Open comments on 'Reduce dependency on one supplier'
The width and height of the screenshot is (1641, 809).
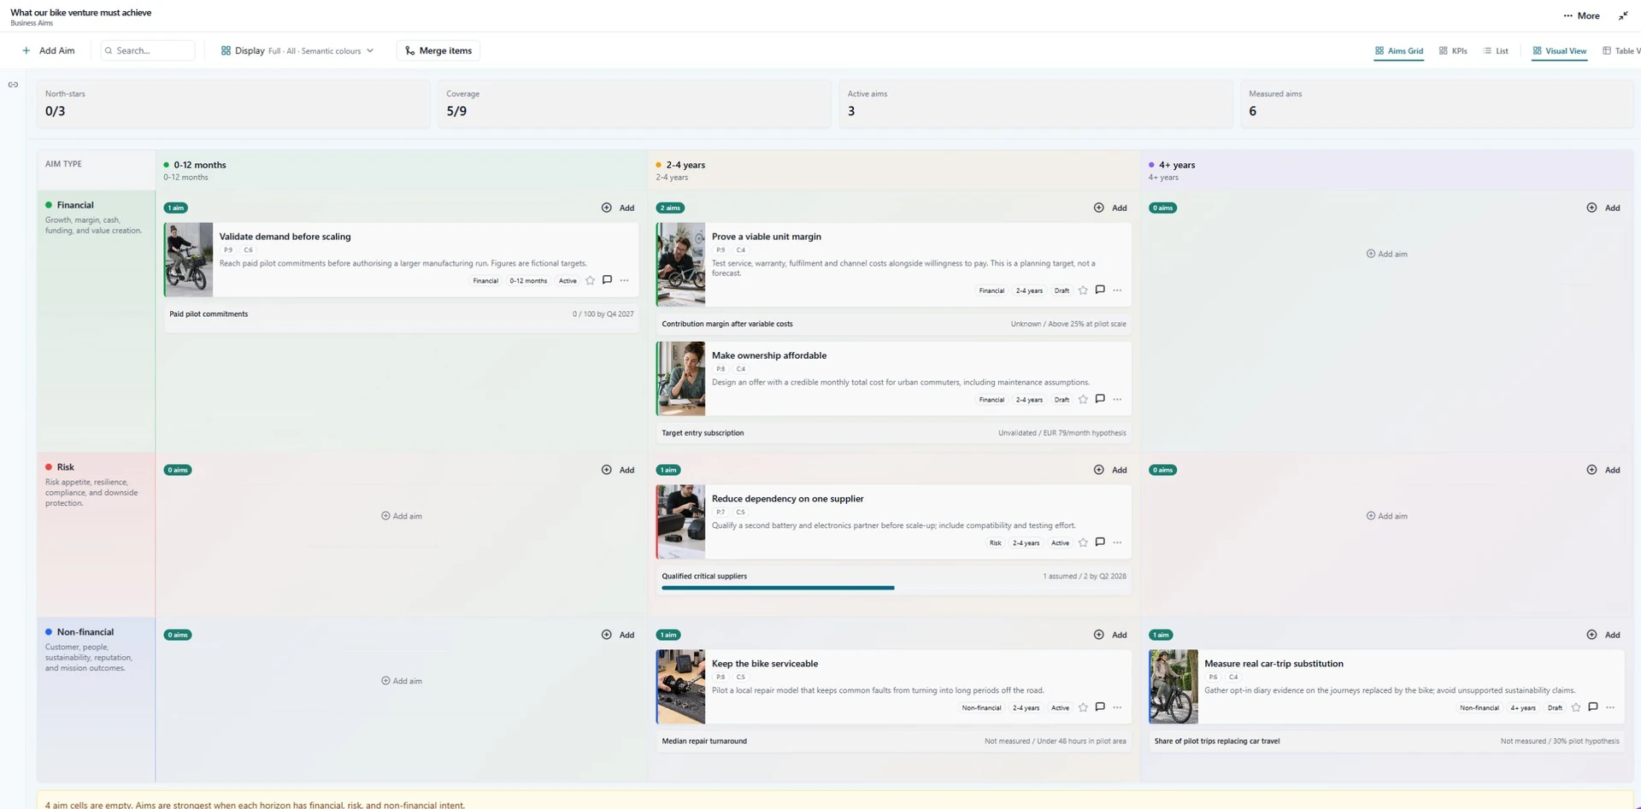(1100, 542)
